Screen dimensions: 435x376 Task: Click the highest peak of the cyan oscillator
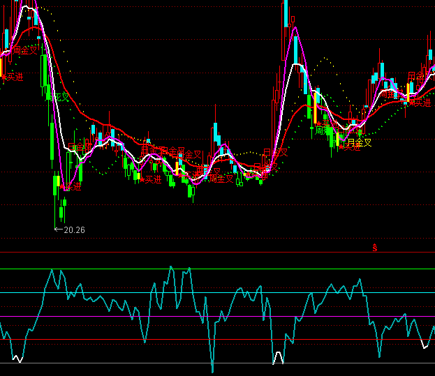click(170, 266)
